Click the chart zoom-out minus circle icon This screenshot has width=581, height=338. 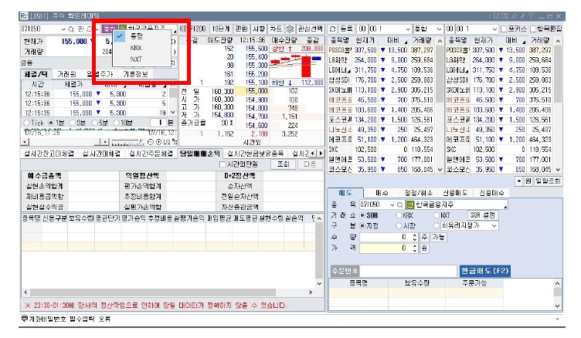click(151, 142)
